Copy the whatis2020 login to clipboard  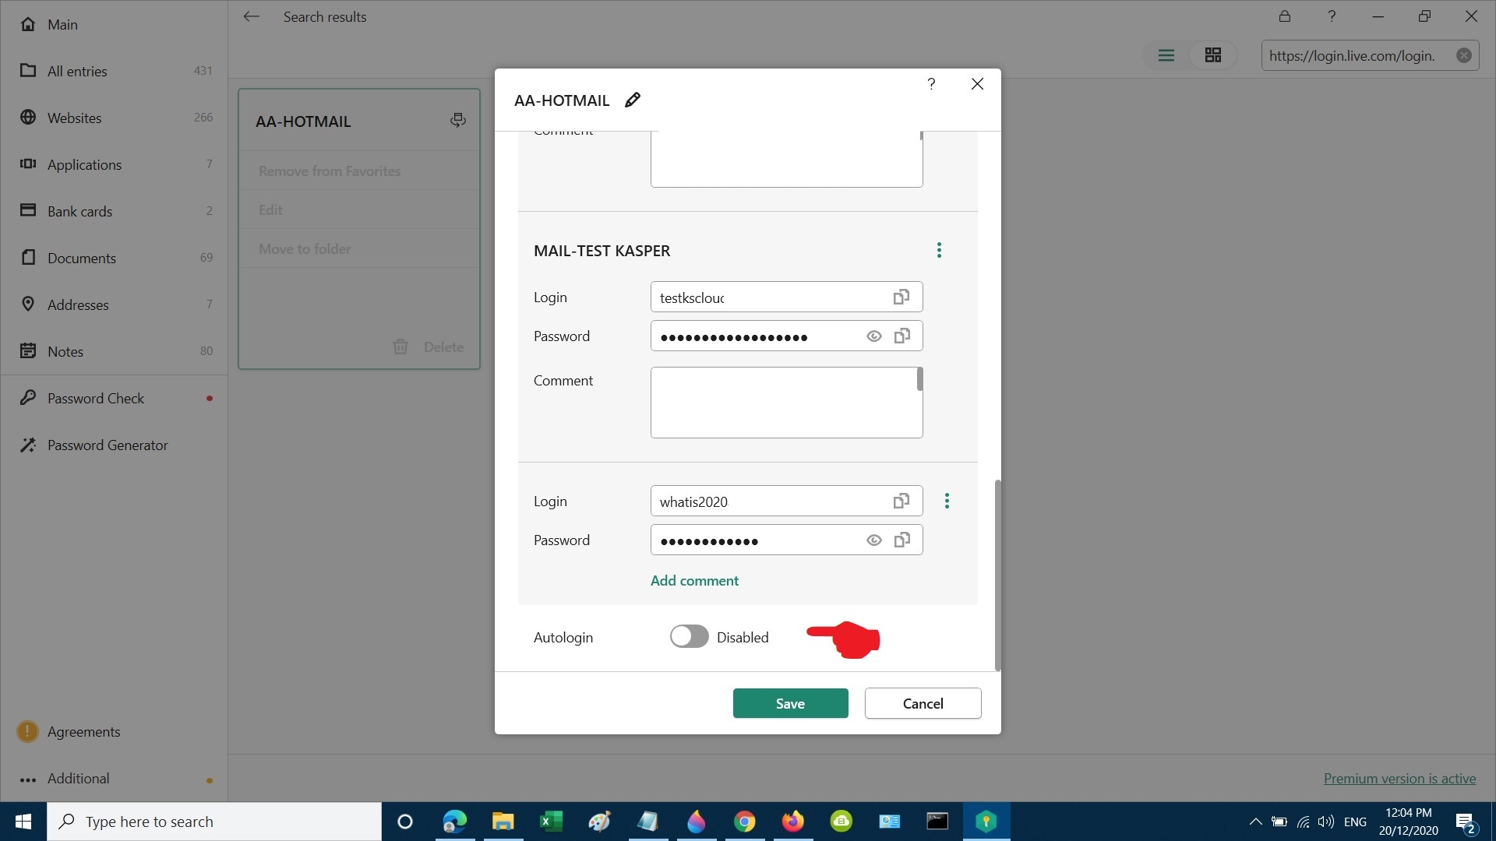tap(901, 501)
